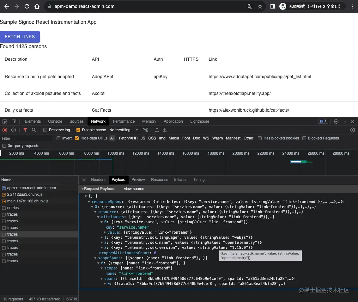Open the Console tab
The height and width of the screenshot is (302, 358).
click(55, 121)
